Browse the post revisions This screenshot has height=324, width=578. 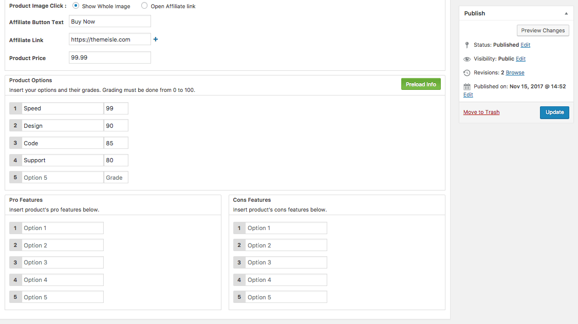[x=515, y=73]
